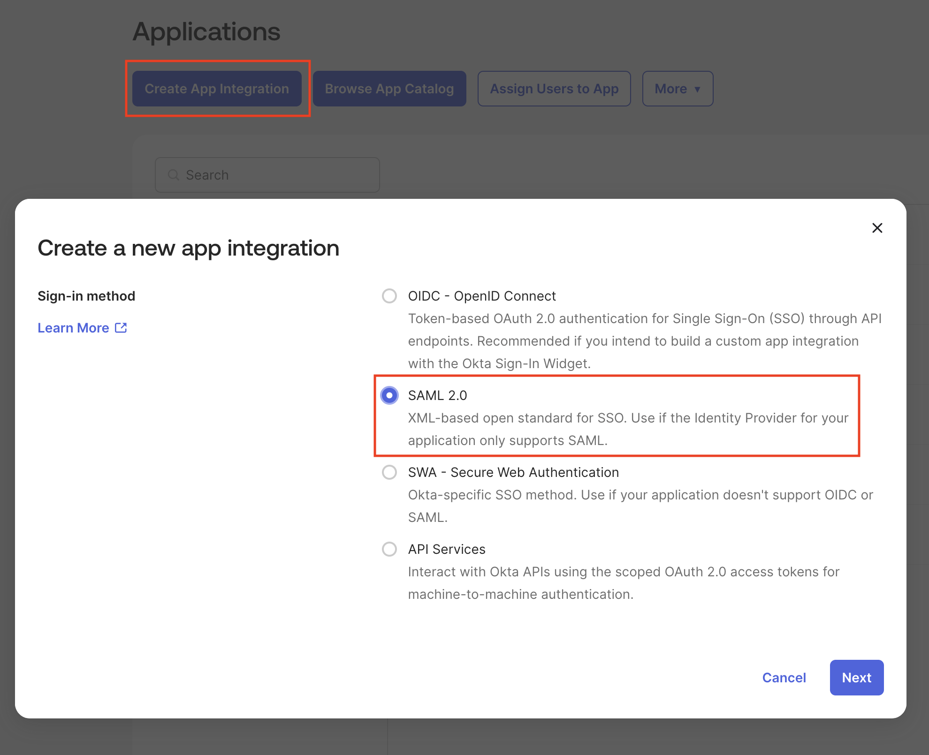The height and width of the screenshot is (755, 929).
Task: Open Browse App Catalog
Action: (x=389, y=89)
